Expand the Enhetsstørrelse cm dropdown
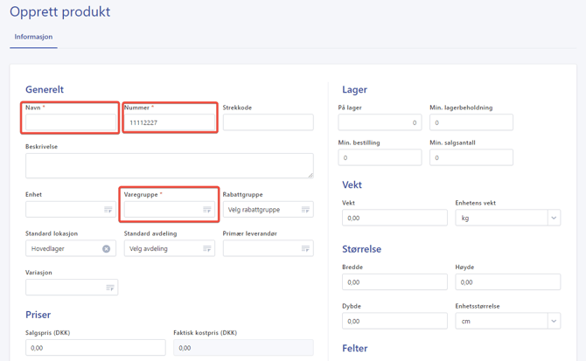The width and height of the screenshot is (586, 361). 554,321
